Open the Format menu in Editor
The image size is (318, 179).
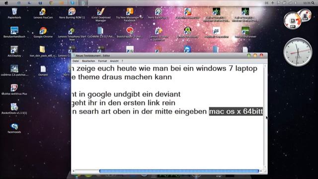[102, 61]
